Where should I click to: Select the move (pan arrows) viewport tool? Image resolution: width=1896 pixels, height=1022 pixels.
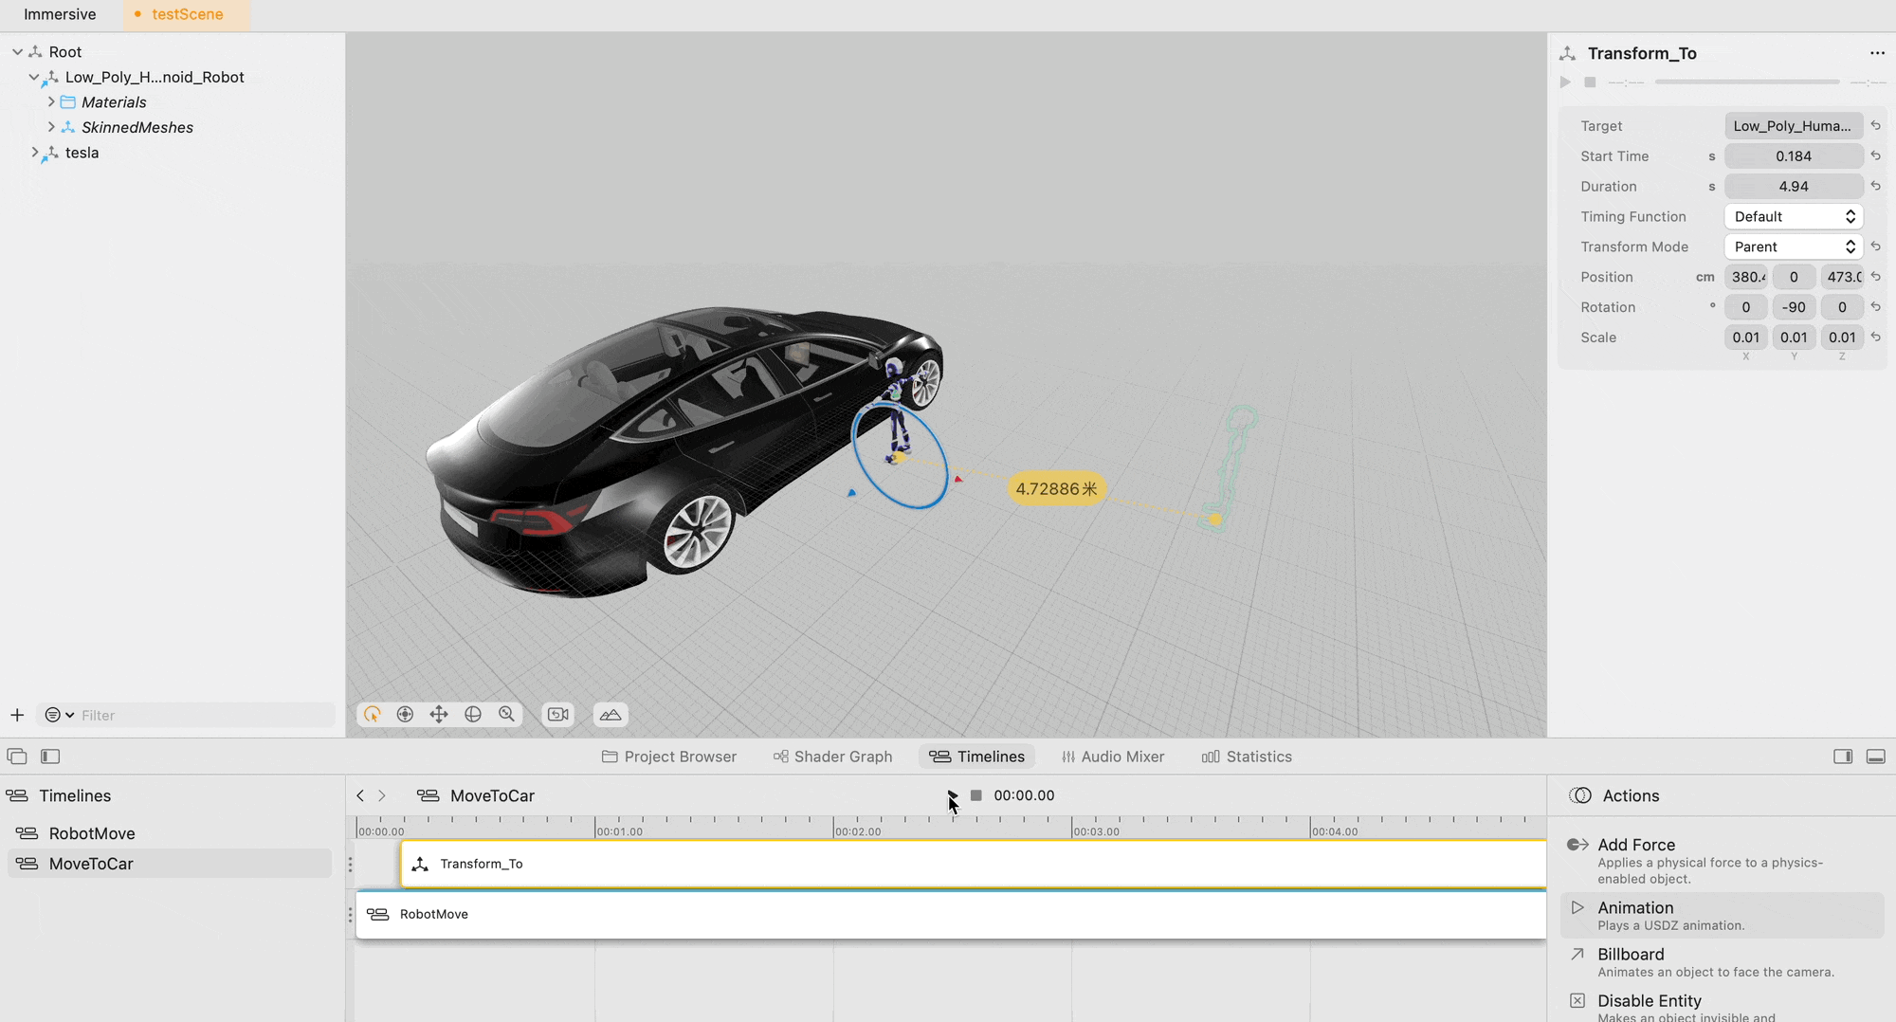point(439,715)
